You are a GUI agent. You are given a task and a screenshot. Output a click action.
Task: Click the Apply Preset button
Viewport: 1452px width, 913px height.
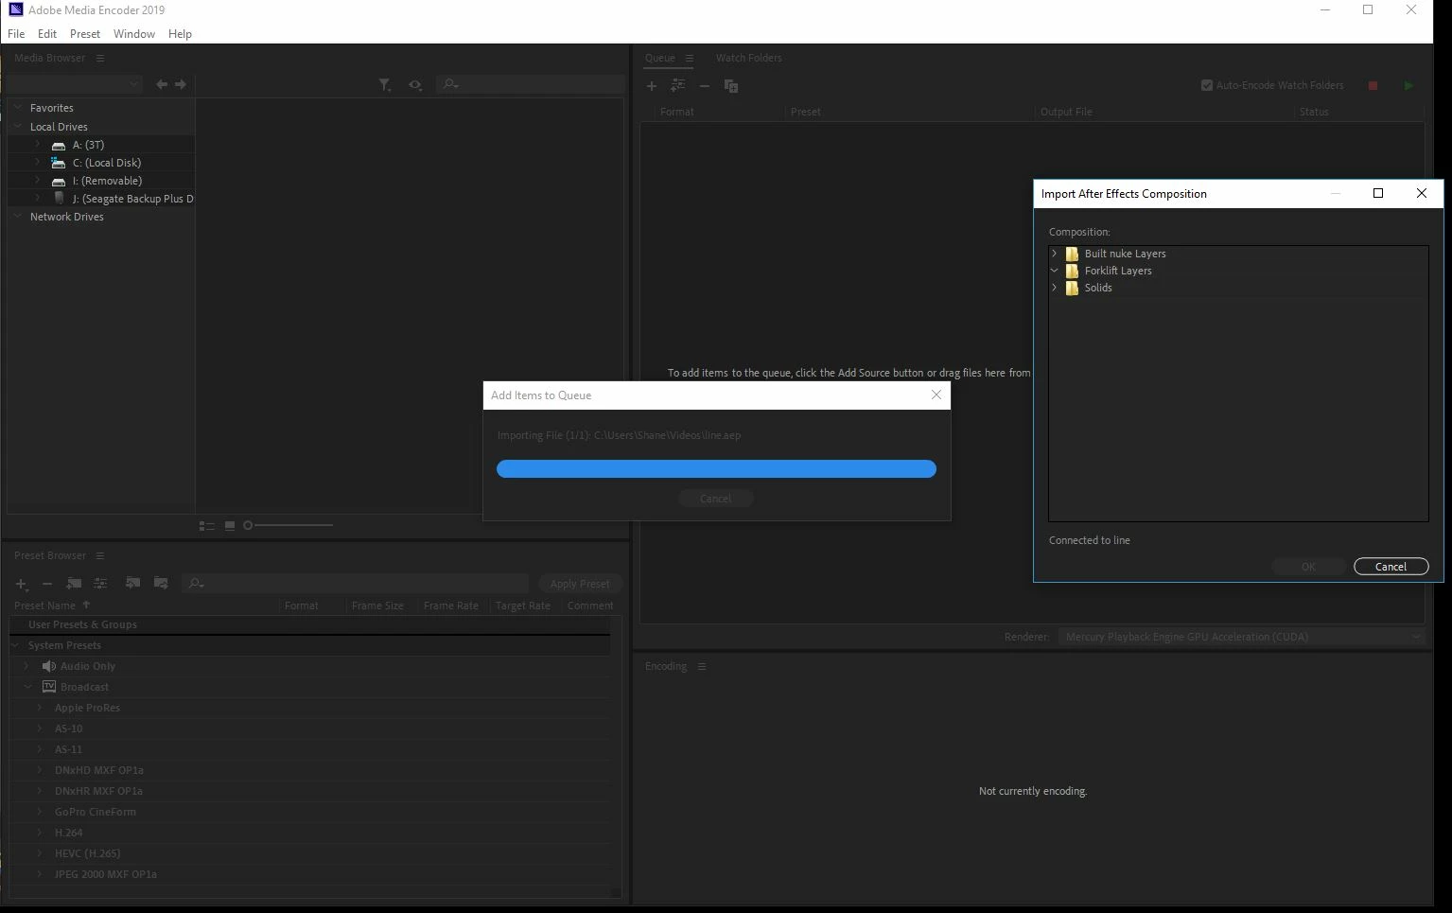580,584
